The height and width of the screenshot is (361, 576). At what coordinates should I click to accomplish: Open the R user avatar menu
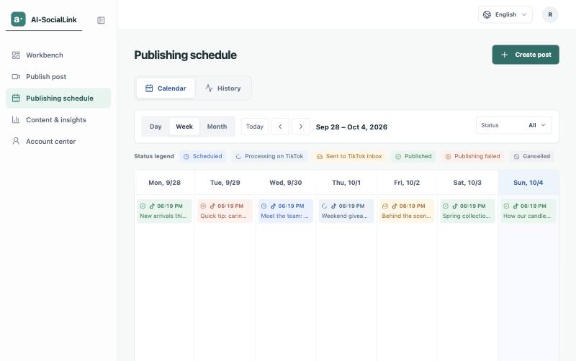(550, 14)
